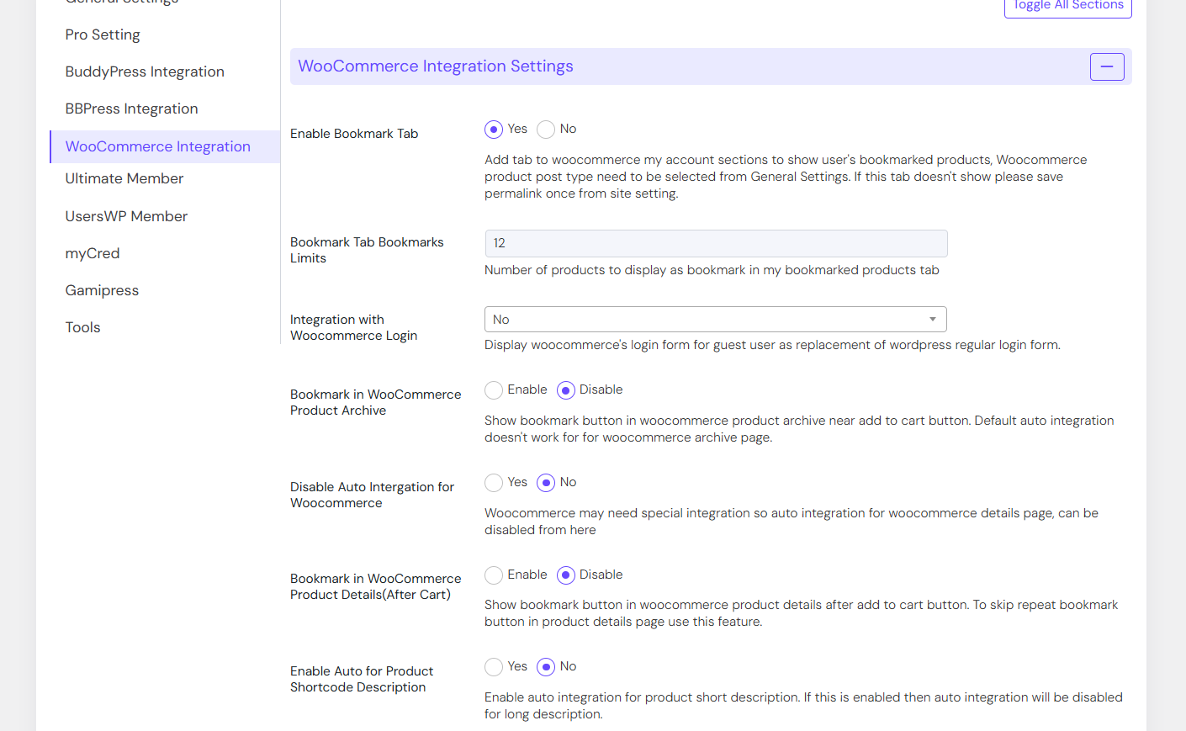
Task: Click the Bookmark Tab Bookmarks Limits field
Action: click(716, 243)
